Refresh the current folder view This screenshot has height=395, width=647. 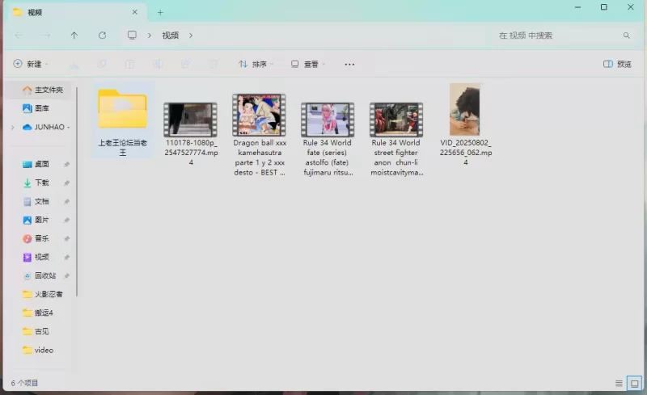(x=102, y=36)
